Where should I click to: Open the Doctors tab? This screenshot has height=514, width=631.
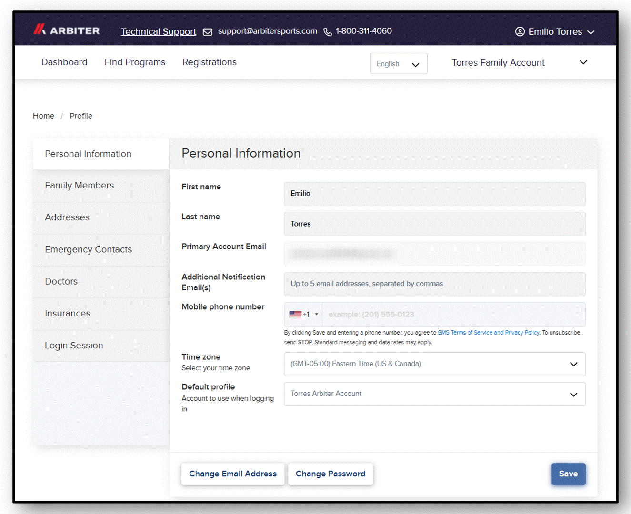point(101,281)
